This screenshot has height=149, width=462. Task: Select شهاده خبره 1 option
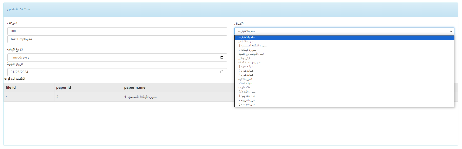[x=246, y=67]
